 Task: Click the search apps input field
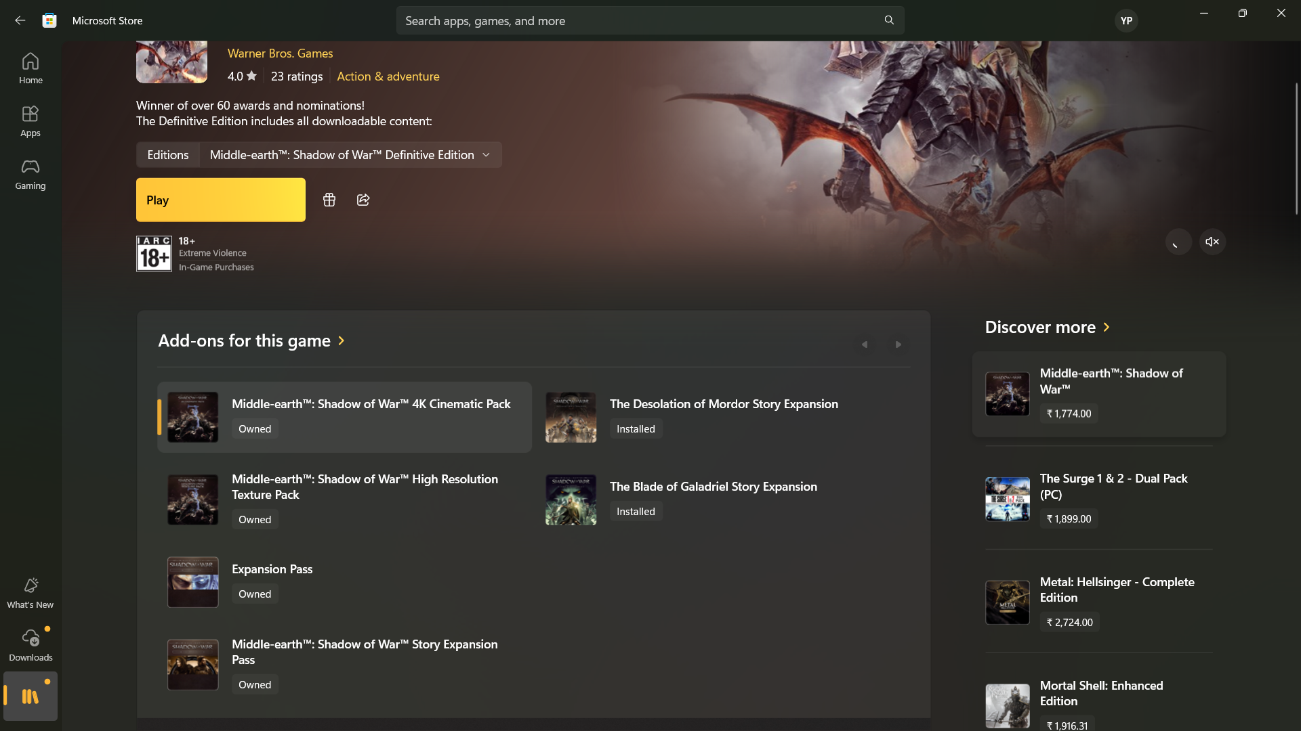610,20
